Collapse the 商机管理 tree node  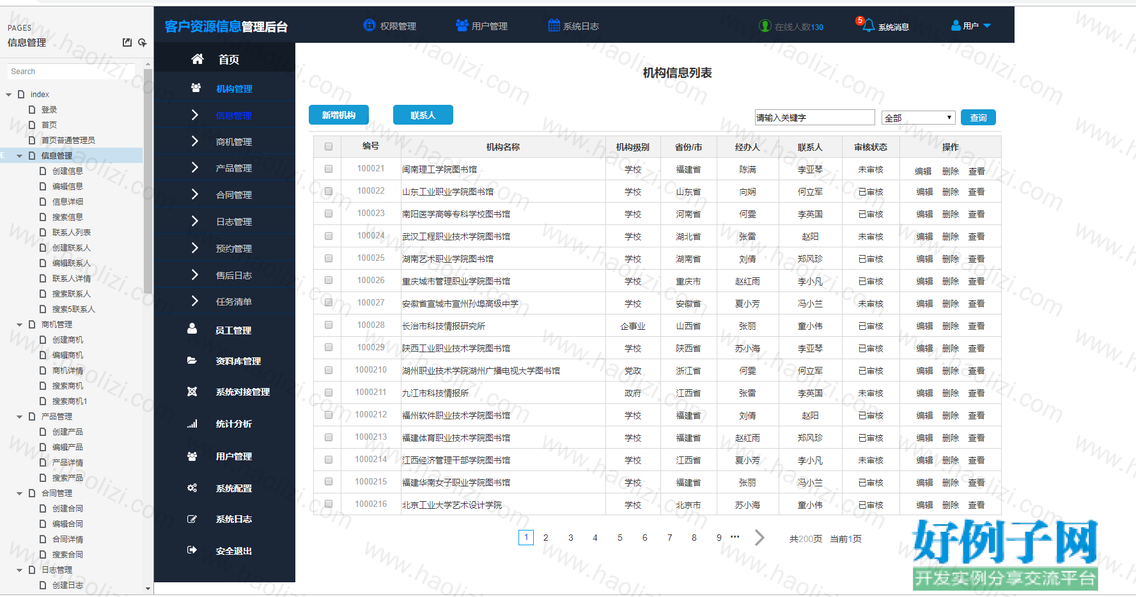pos(19,325)
